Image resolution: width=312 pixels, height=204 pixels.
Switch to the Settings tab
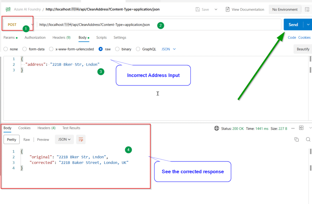[x=120, y=37]
